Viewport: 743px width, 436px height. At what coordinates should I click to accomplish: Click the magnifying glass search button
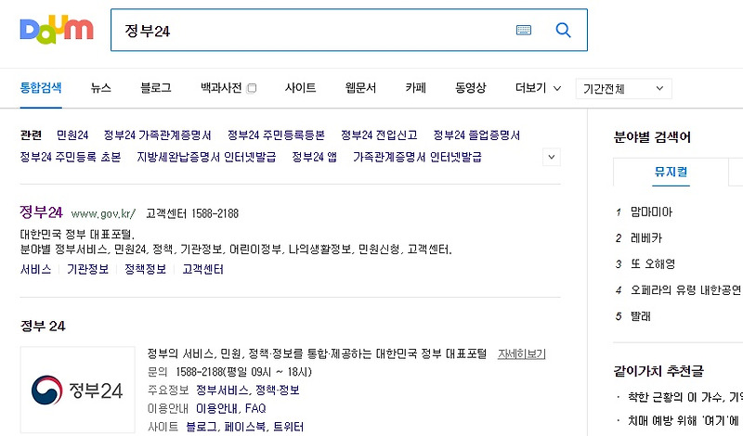coord(563,31)
